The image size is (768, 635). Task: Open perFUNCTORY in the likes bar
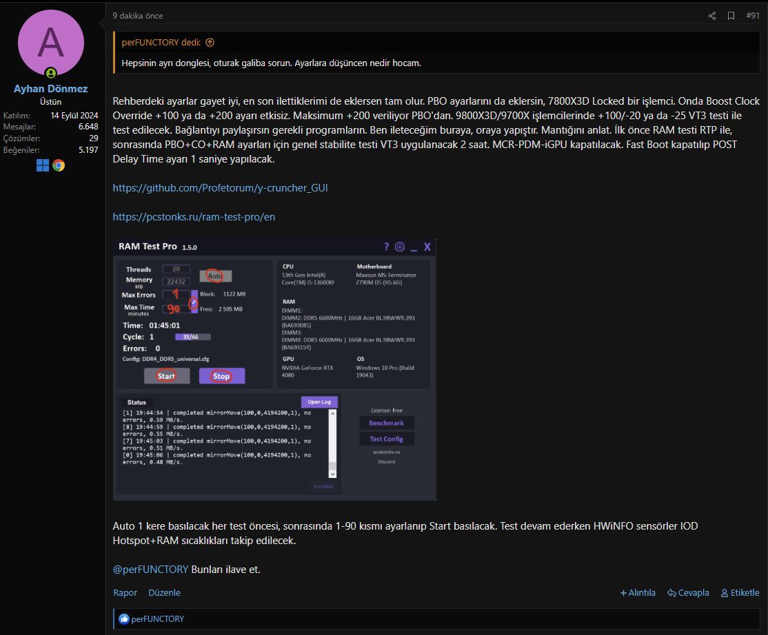tap(158, 619)
